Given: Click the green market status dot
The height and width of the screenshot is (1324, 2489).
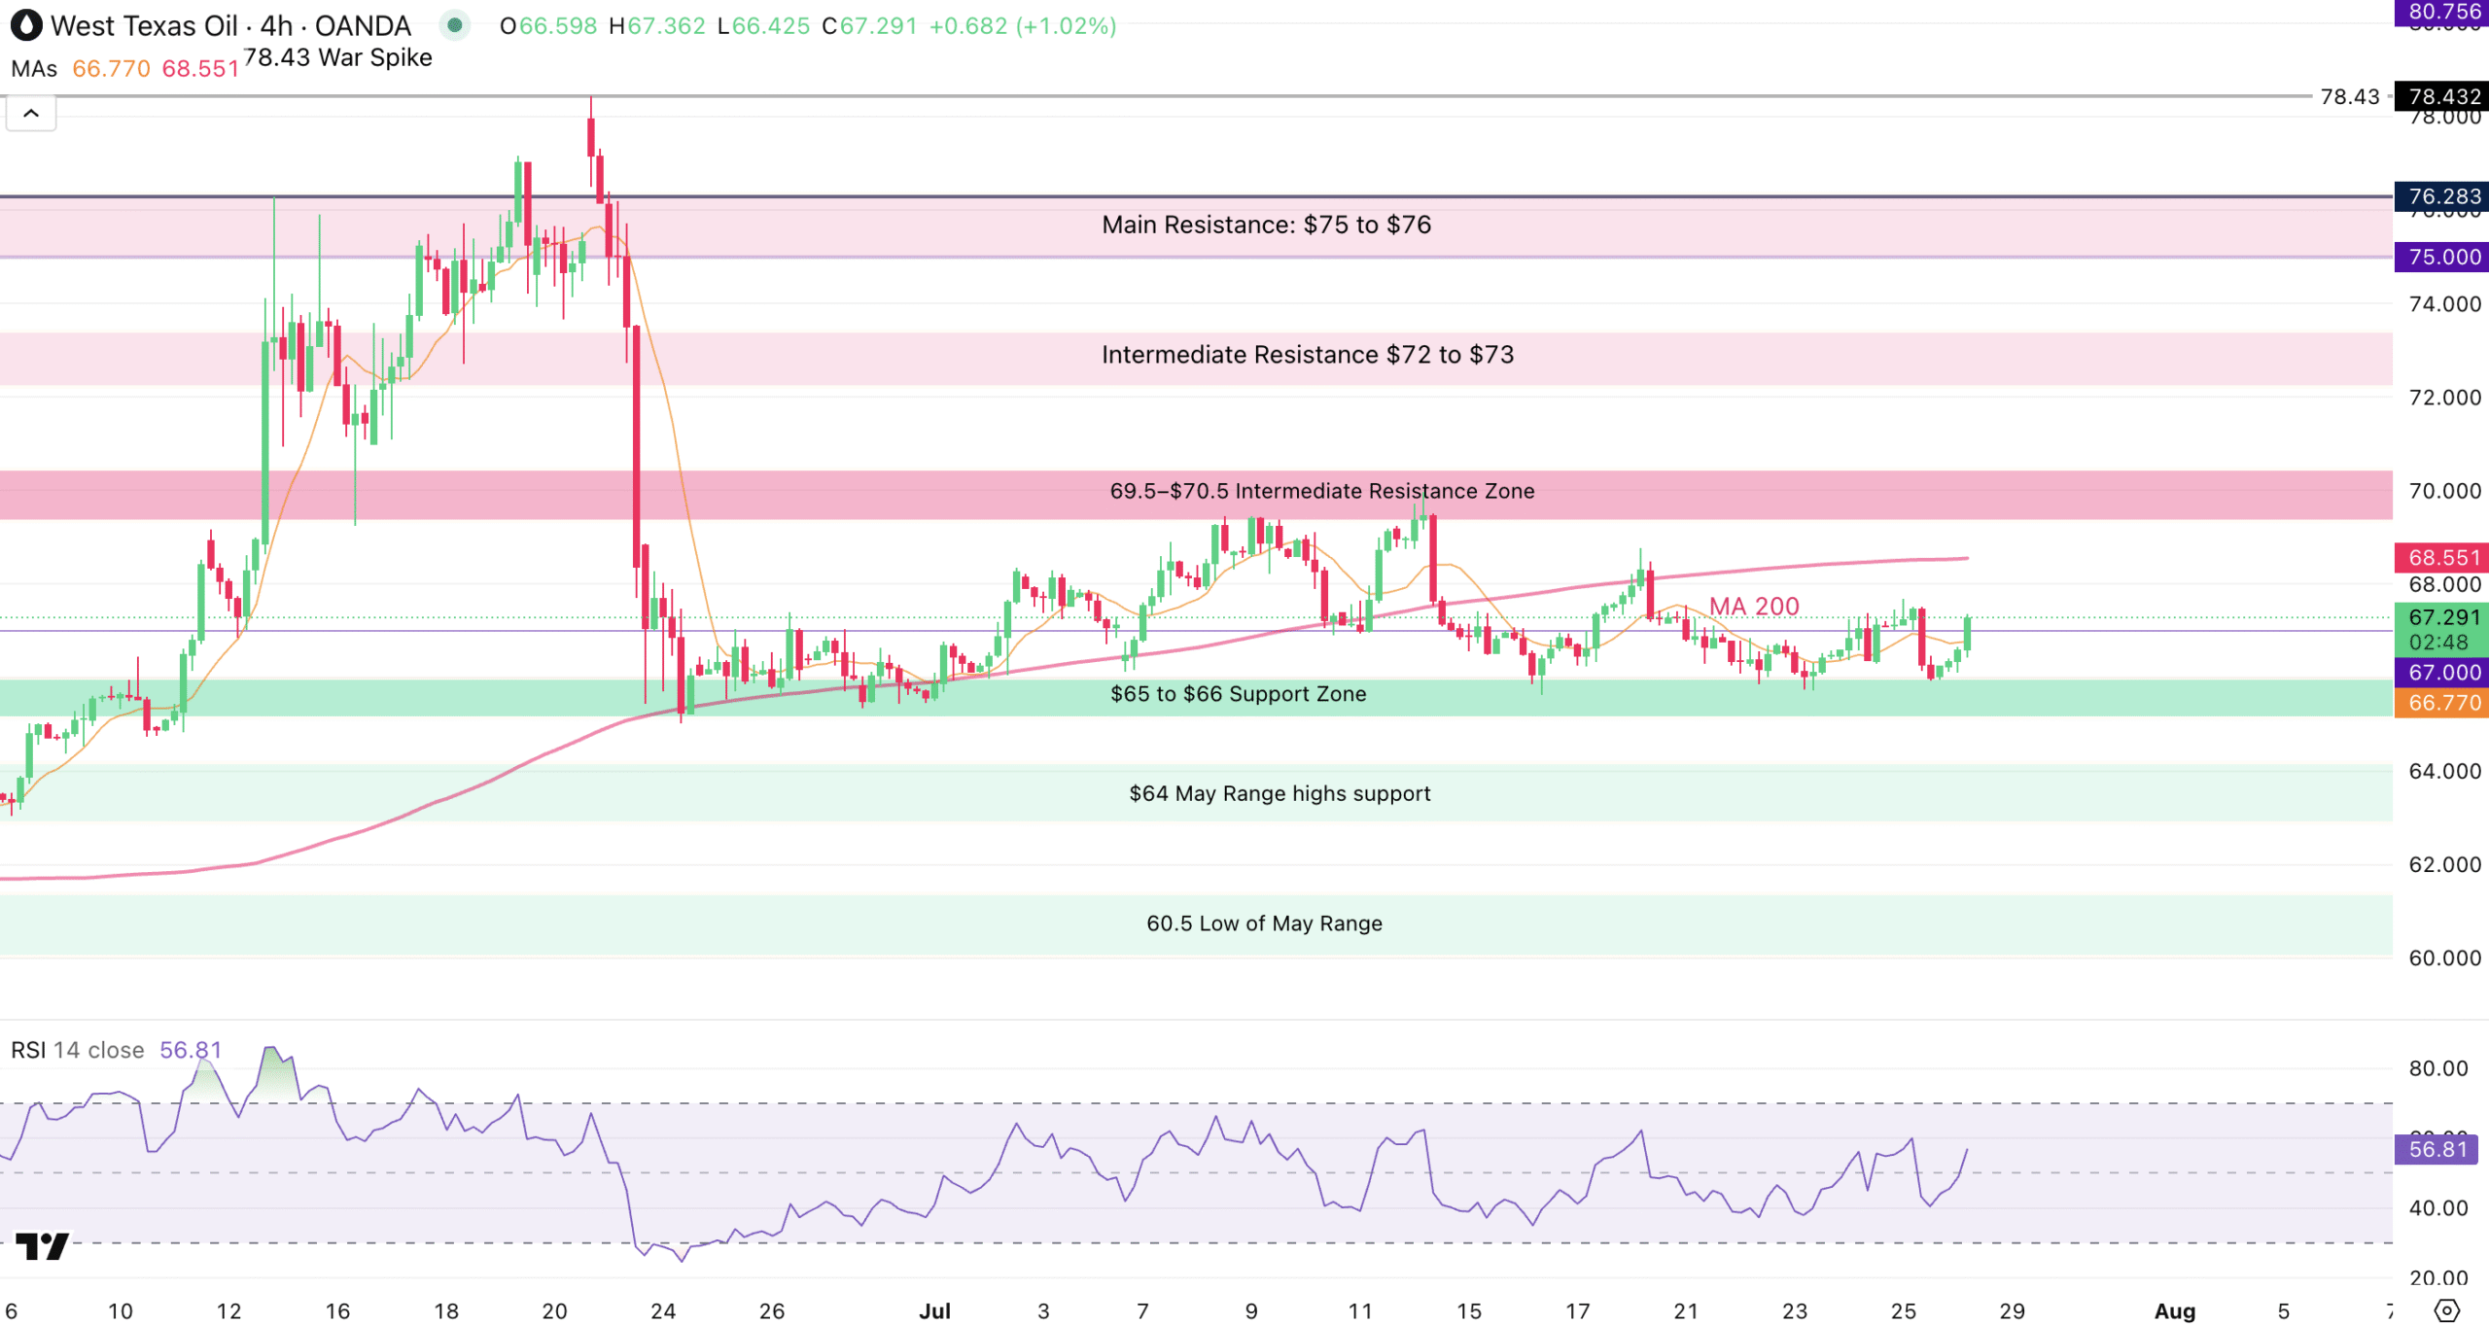Looking at the screenshot, I should (454, 25).
